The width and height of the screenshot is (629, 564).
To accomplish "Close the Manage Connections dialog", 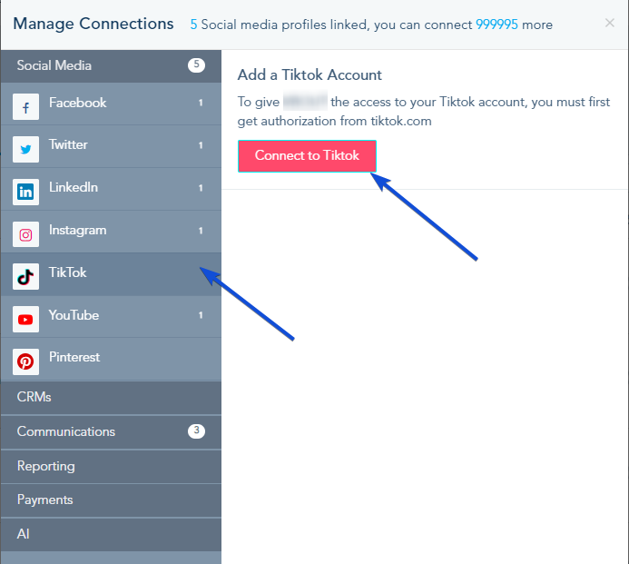I will 610,23.
